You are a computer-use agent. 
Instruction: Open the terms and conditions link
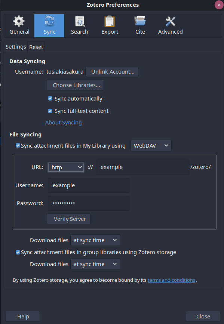172,280
